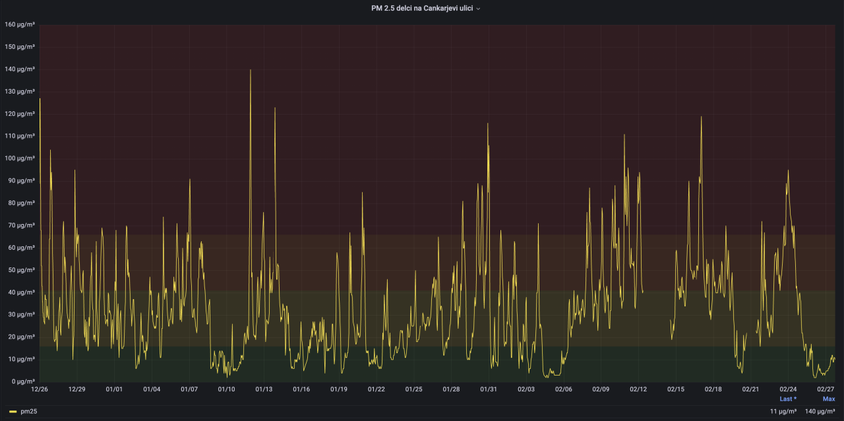The width and height of the screenshot is (844, 421).
Task: Sort legend by the Max column header
Action: [828, 399]
